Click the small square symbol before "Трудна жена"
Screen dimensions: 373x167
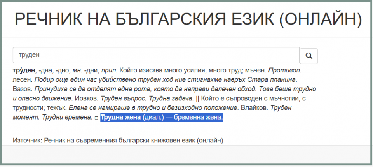[96, 118]
